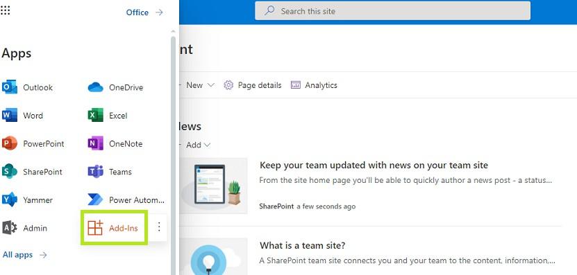This screenshot has height=275, width=577.
Task: Click the arrow next to All apps
Action: pos(44,255)
